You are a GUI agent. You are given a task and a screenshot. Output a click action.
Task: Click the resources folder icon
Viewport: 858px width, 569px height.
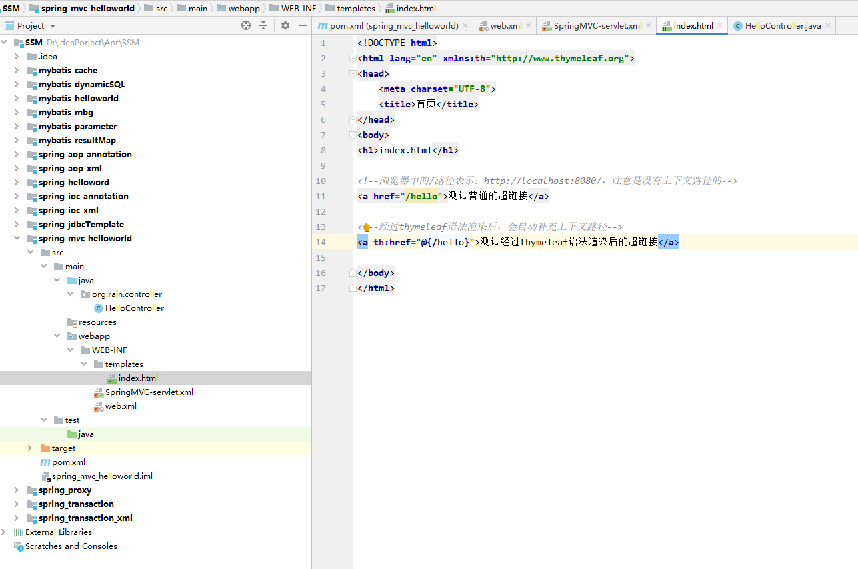(x=72, y=322)
